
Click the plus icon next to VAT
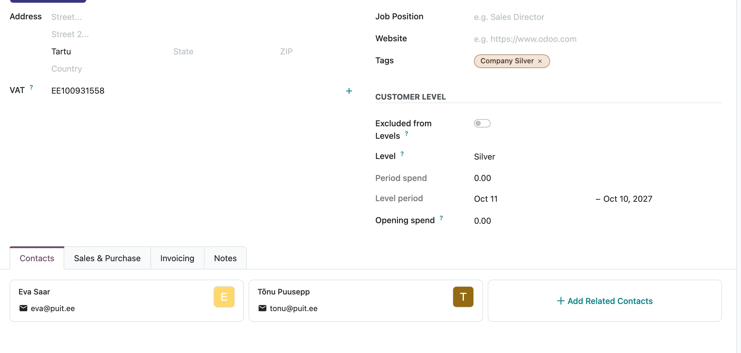(x=349, y=91)
